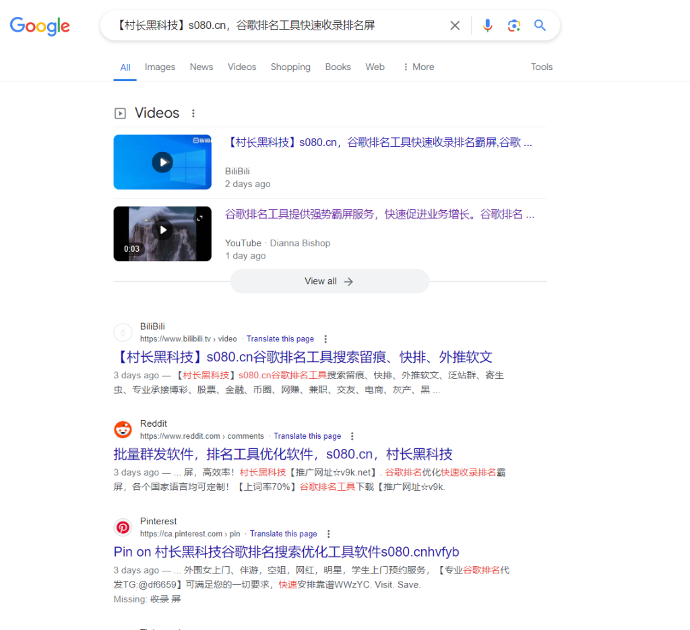This screenshot has width=690, height=630.
Task: Click the View all videos button
Action: (x=329, y=281)
